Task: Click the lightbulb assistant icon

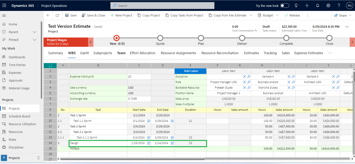Action: (296, 6)
